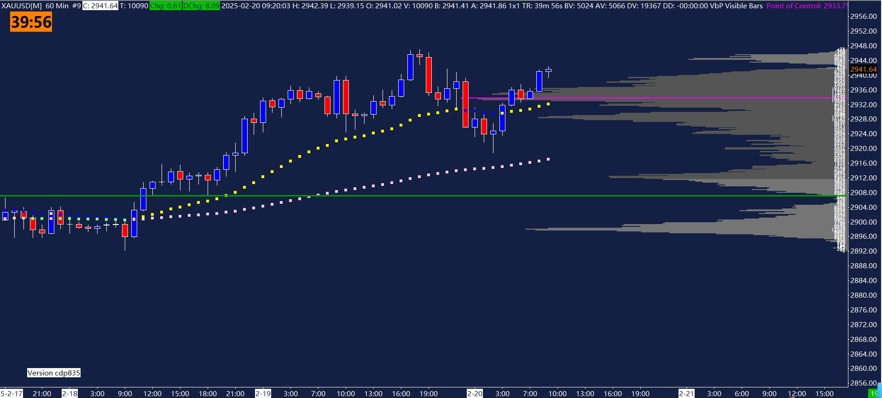Click the 60 Min timeframe label

coord(57,6)
